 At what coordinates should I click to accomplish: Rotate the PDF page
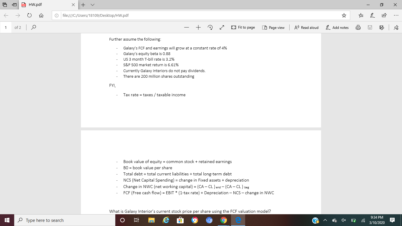(210, 27)
